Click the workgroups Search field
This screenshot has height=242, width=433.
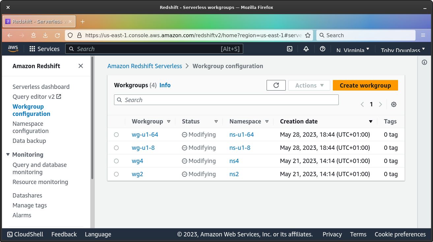pyautogui.click(x=226, y=100)
